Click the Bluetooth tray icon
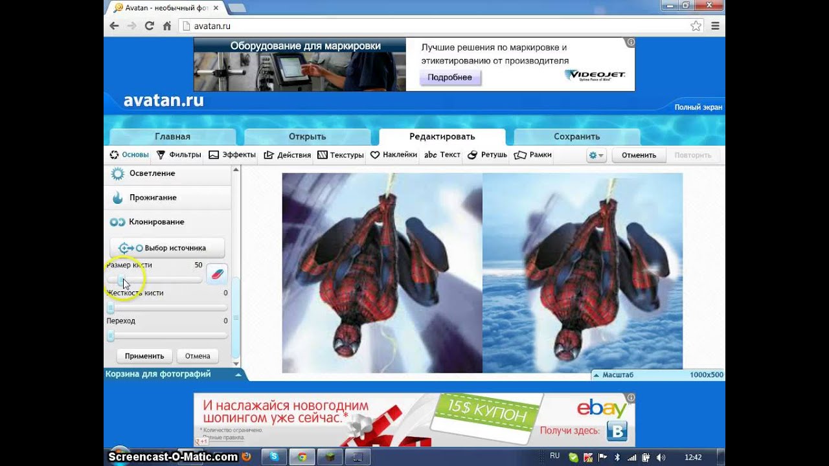The image size is (829, 466). [617, 458]
